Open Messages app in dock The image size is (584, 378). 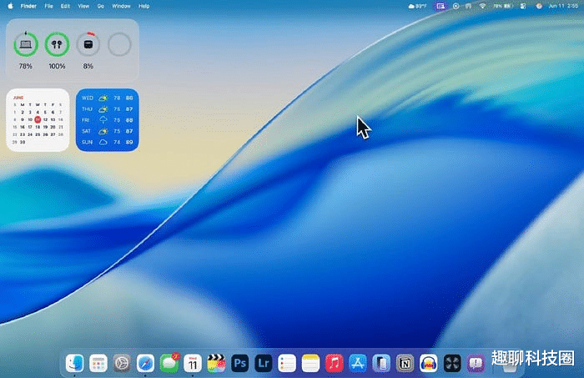point(170,363)
